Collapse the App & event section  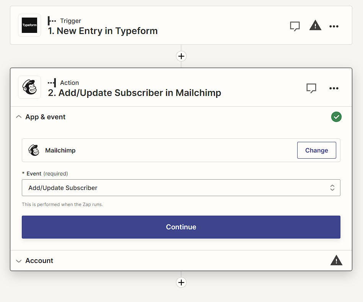[x=19, y=117]
